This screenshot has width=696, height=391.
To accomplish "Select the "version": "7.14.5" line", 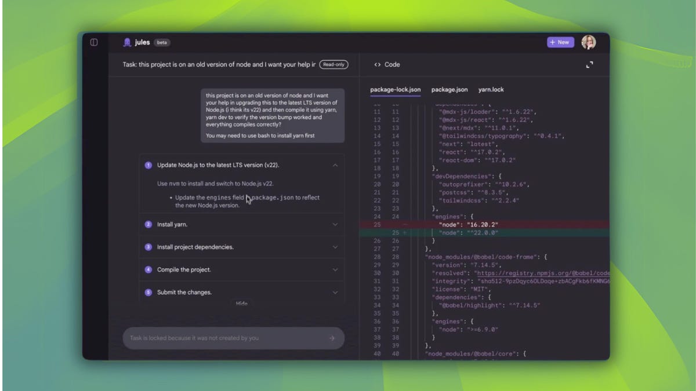I will (466, 265).
